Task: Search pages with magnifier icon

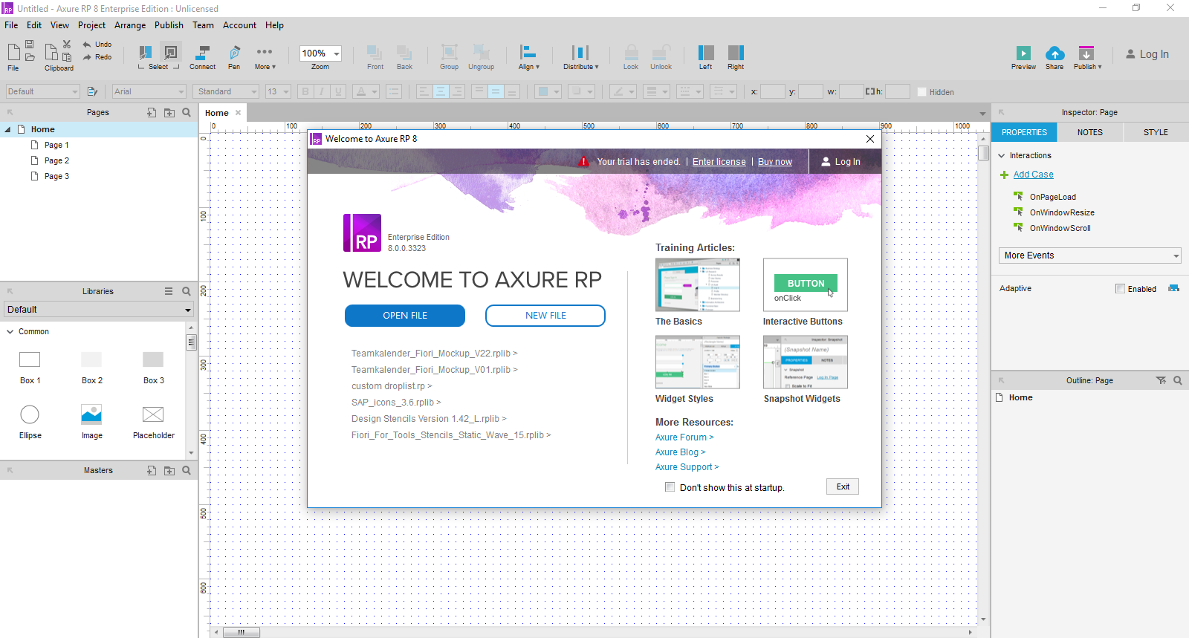Action: click(187, 112)
